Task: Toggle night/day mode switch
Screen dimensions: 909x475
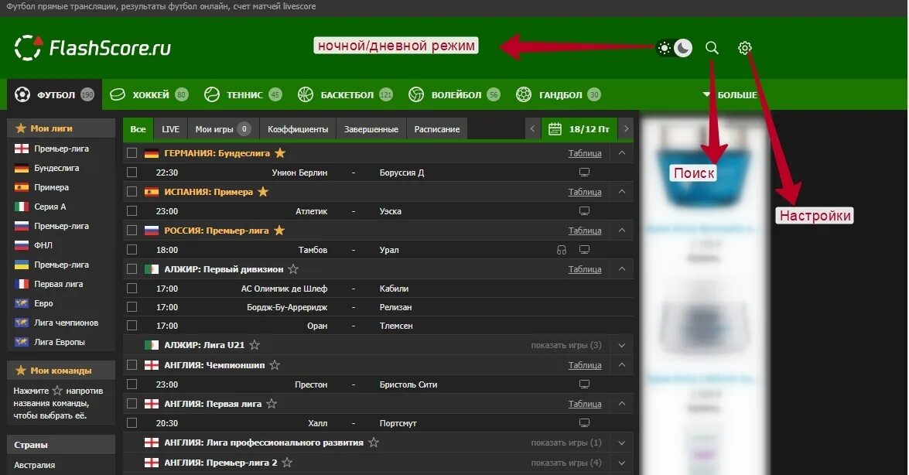Action: click(675, 47)
